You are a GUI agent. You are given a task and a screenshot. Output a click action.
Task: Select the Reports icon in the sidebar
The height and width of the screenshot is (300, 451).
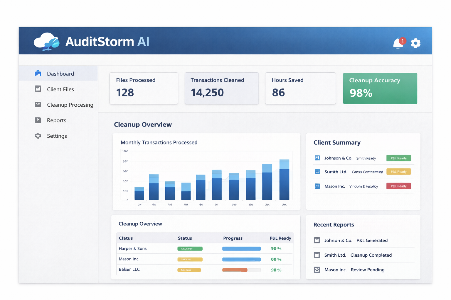pos(38,120)
